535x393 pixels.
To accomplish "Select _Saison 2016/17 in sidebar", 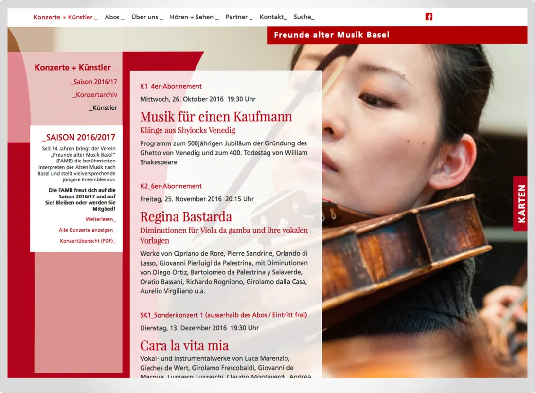I will coord(93,82).
